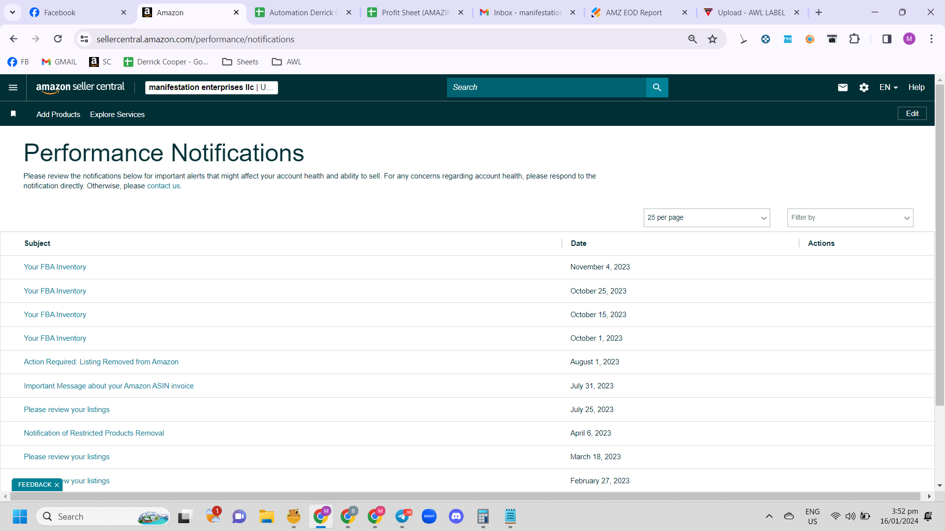Viewport: 945px width, 531px height.
Task: Click the search magnifier button in Seller Central
Action: [x=657, y=88]
